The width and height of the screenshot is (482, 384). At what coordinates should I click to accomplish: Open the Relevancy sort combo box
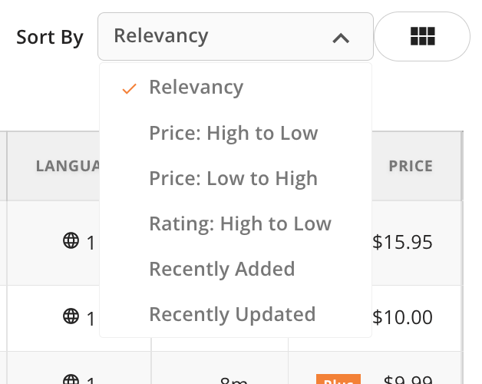coord(236,36)
